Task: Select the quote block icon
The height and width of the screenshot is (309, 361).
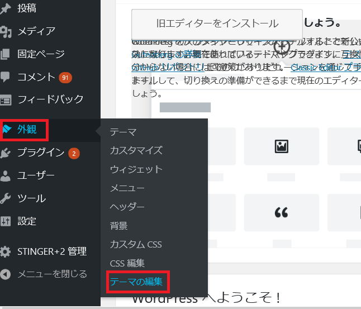Action: tap(281, 212)
